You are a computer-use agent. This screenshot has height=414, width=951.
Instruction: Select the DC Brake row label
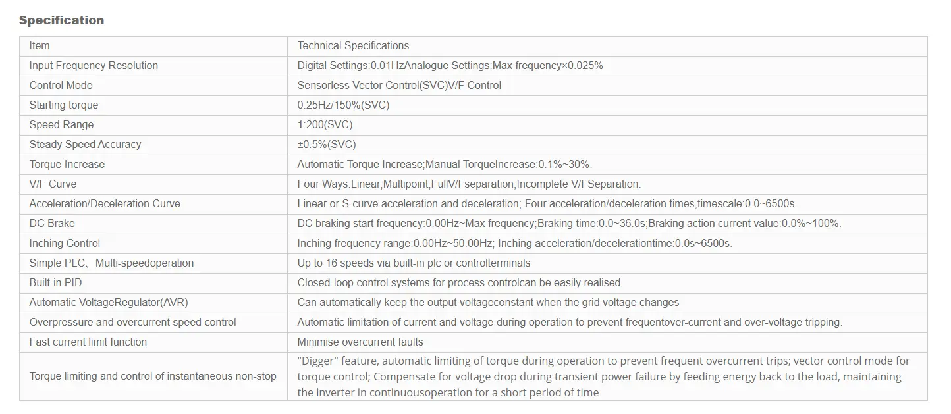[52, 224]
